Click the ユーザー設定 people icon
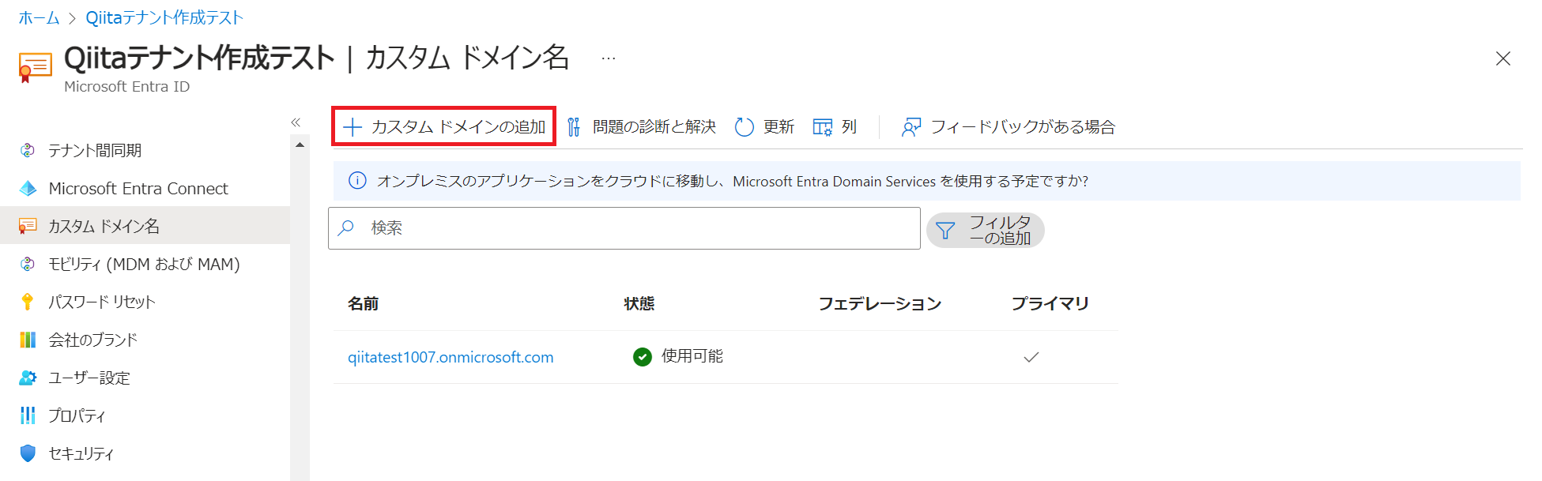 coord(28,378)
